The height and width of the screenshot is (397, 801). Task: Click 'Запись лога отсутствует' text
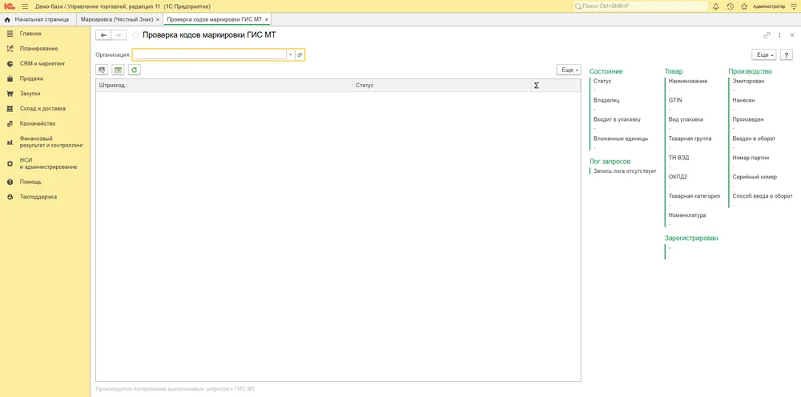click(625, 171)
